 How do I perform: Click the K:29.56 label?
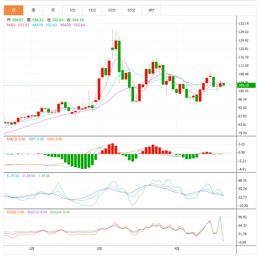tap(13, 176)
